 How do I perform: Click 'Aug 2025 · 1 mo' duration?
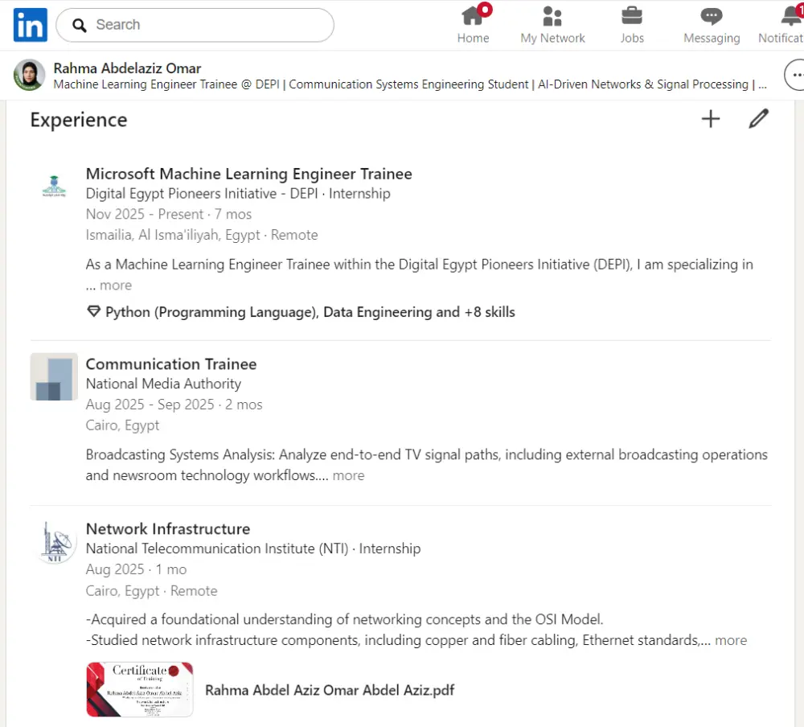click(136, 569)
